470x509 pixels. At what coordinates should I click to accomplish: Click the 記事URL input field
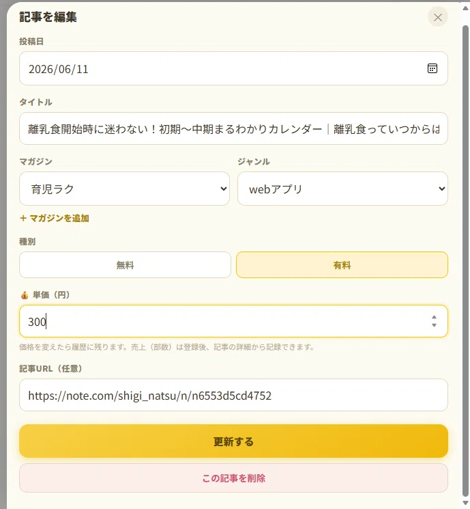(233, 395)
